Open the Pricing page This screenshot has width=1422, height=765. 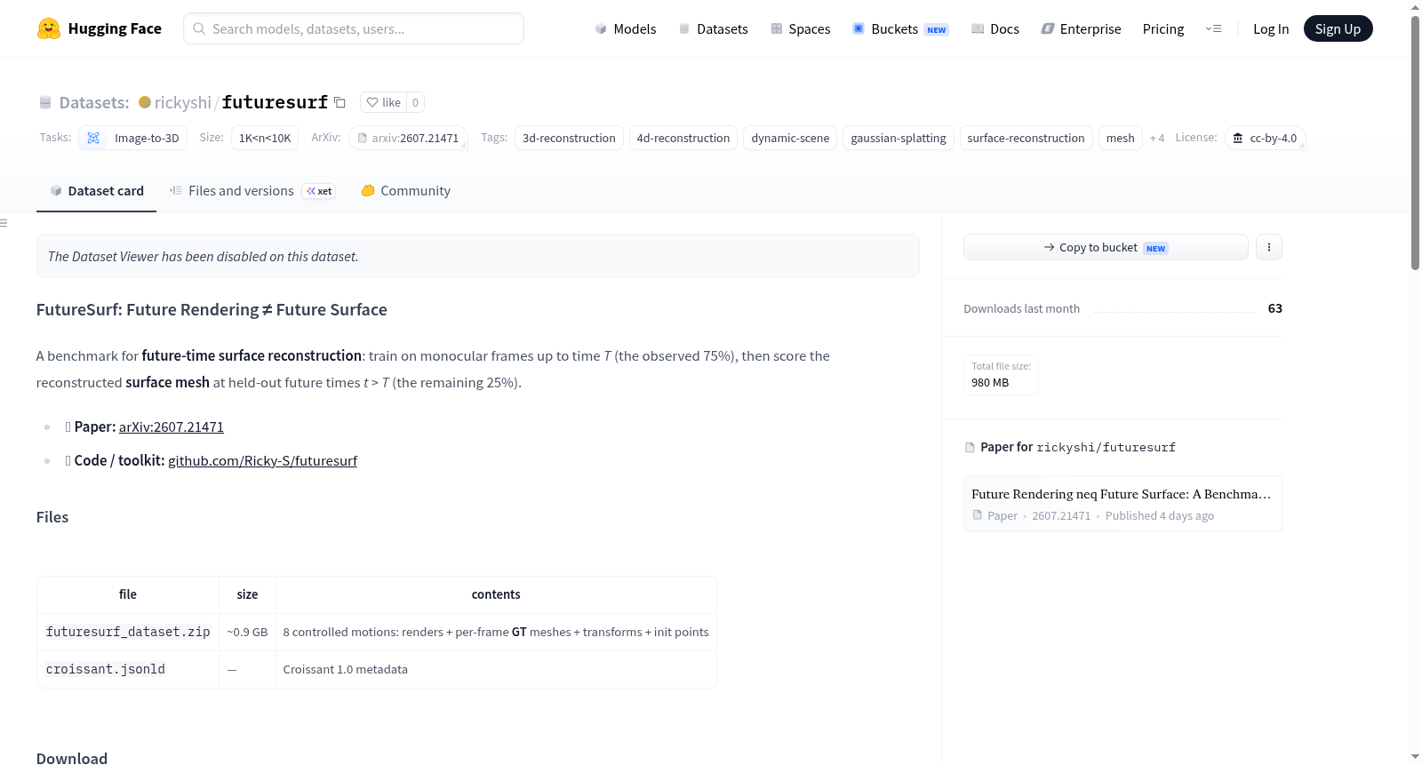click(x=1163, y=28)
